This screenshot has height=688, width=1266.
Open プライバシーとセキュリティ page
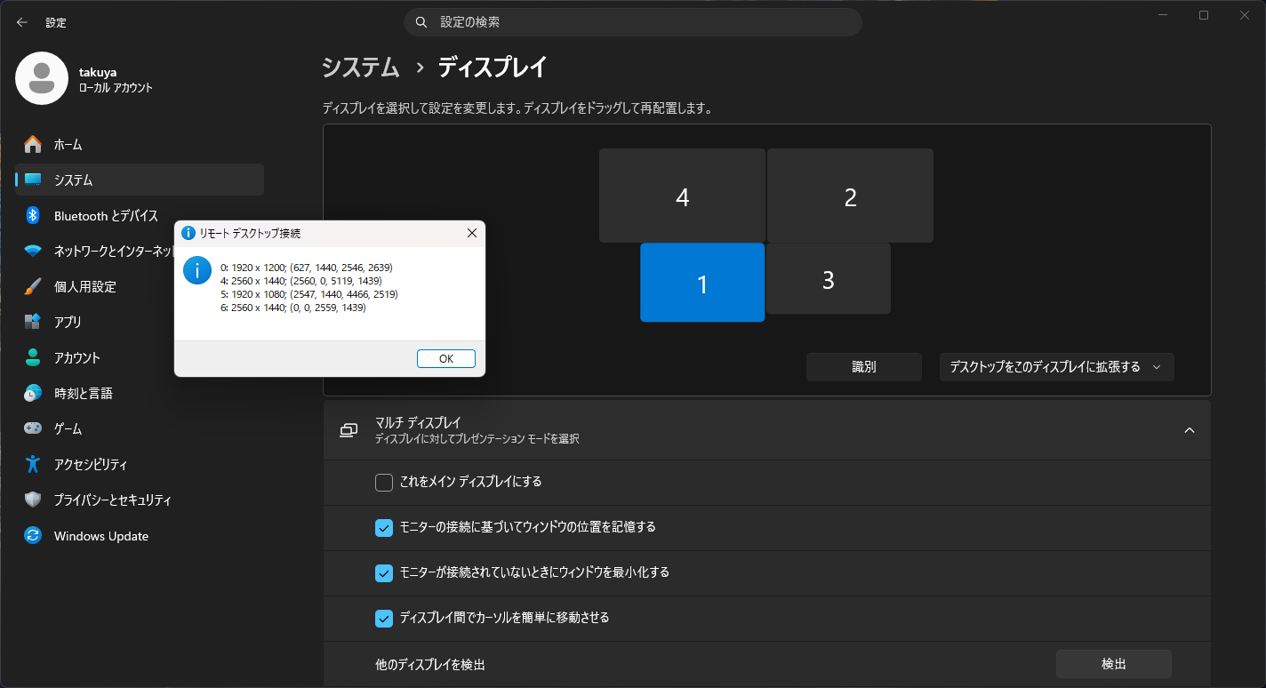(x=140, y=500)
